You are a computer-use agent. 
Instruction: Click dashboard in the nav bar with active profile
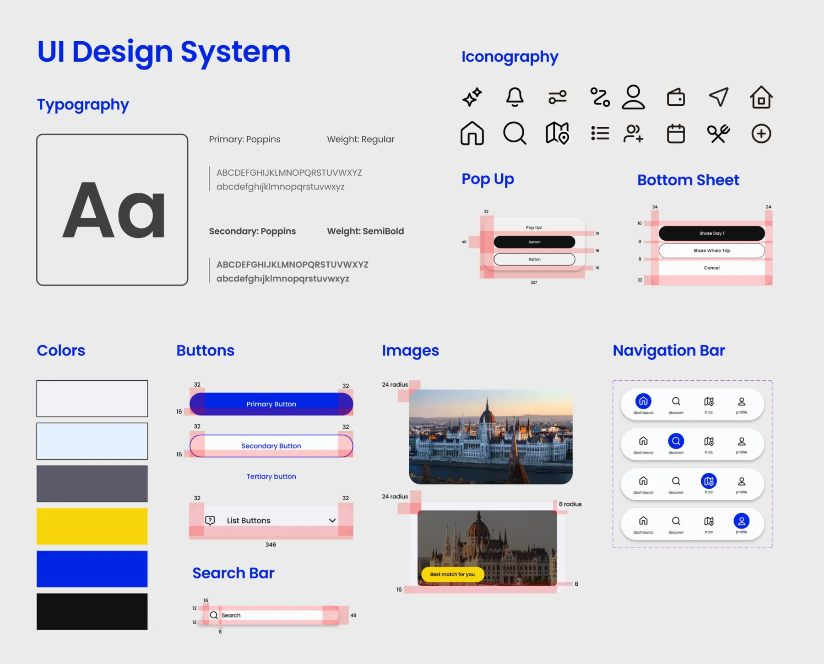click(x=643, y=524)
